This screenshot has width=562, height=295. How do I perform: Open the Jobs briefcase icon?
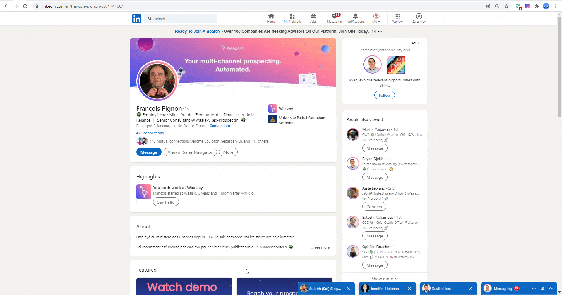pyautogui.click(x=313, y=18)
